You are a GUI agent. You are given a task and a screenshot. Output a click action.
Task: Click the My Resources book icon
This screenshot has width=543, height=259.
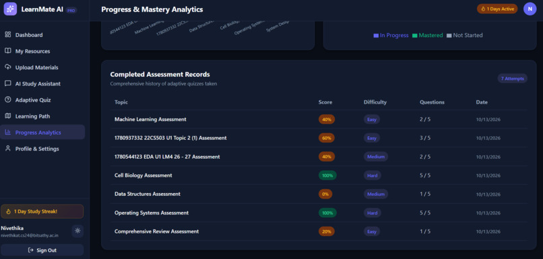point(7,51)
